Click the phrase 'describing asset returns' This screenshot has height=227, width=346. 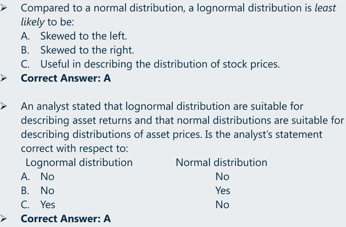pyautogui.click(x=76, y=120)
